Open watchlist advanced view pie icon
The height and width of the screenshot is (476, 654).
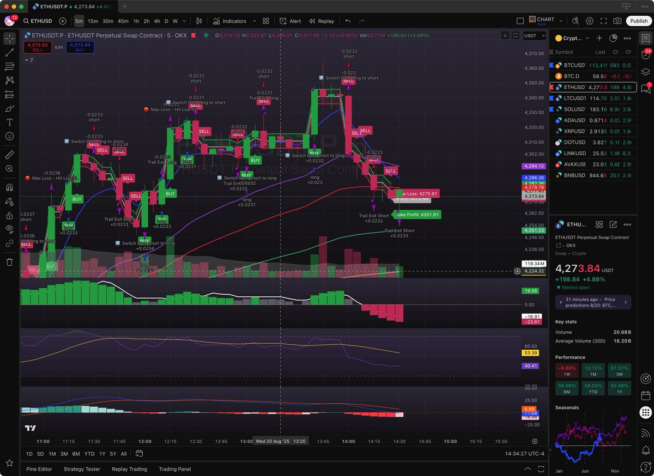click(x=614, y=38)
